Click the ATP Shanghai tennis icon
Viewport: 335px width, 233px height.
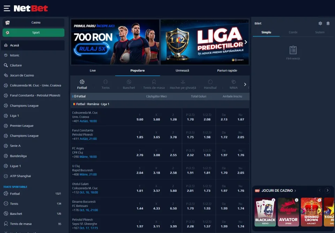(6, 176)
